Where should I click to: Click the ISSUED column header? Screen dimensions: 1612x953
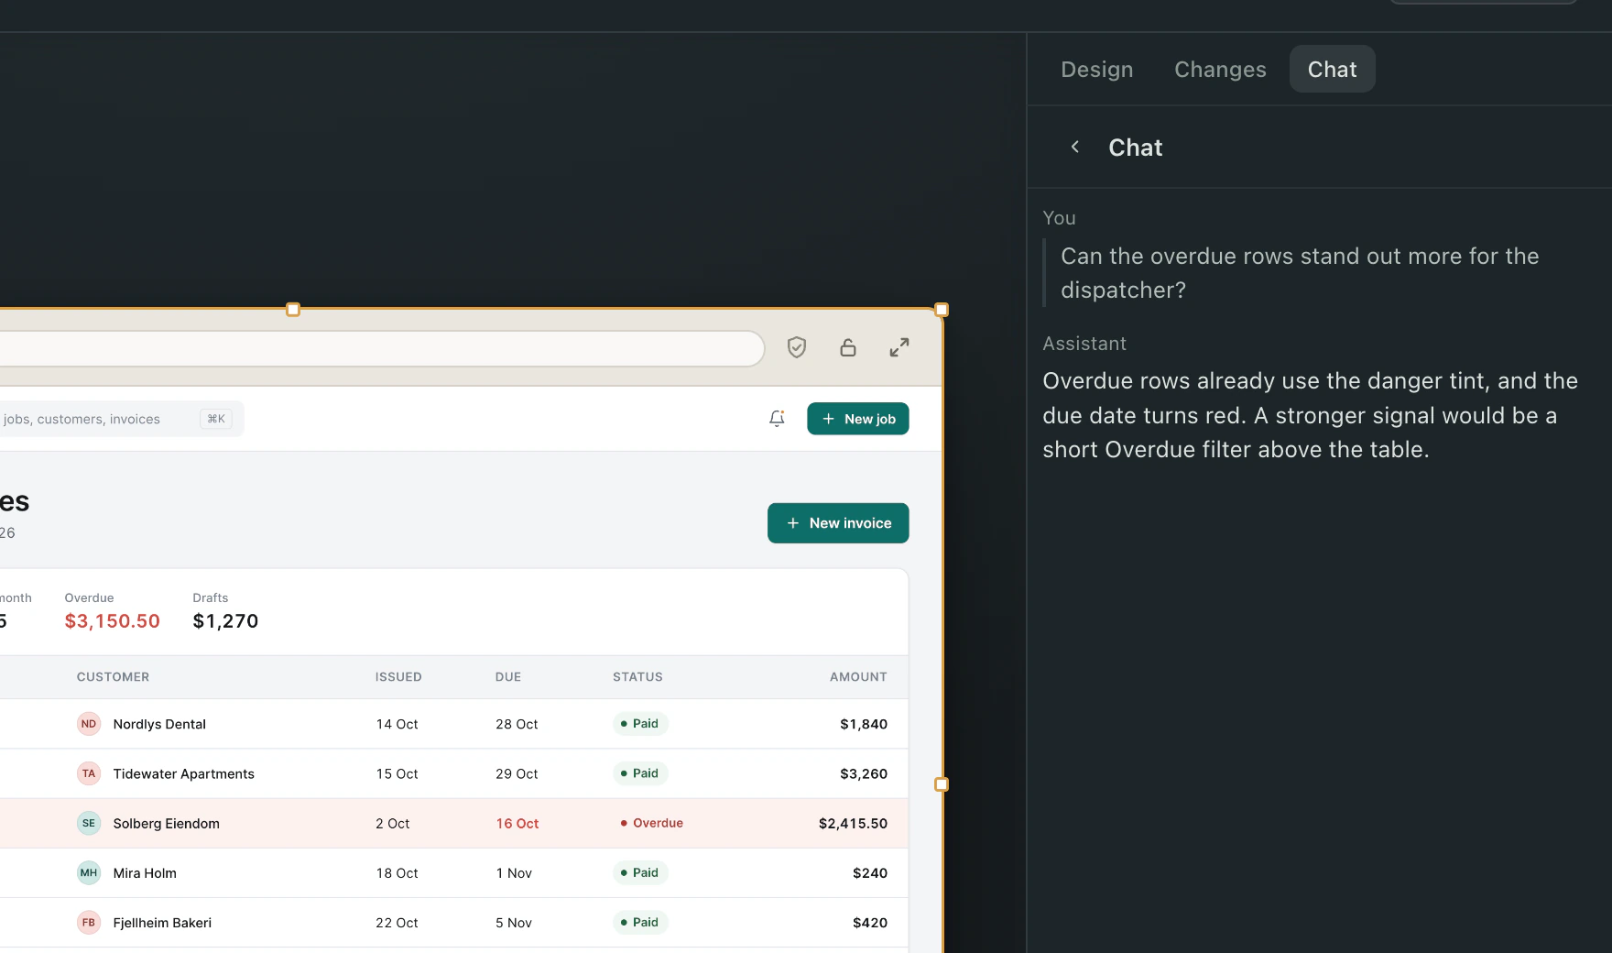pyautogui.click(x=398, y=677)
